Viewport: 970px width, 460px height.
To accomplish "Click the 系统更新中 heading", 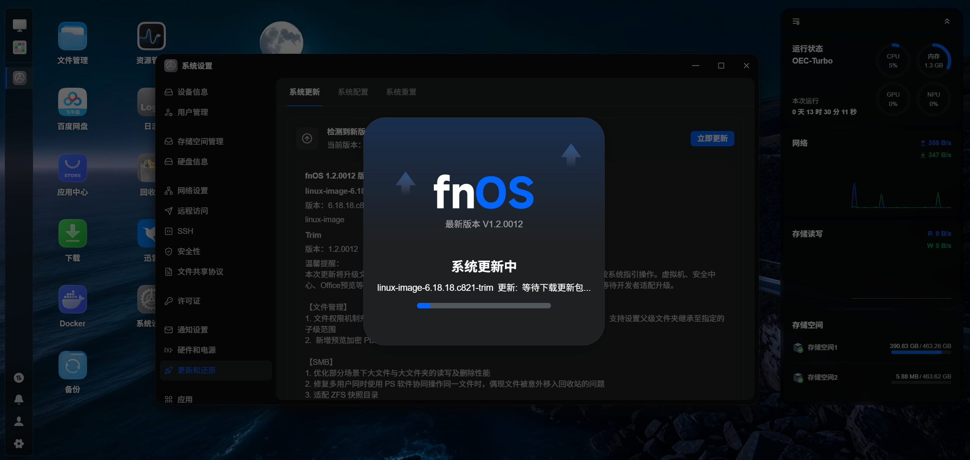I will pos(484,267).
